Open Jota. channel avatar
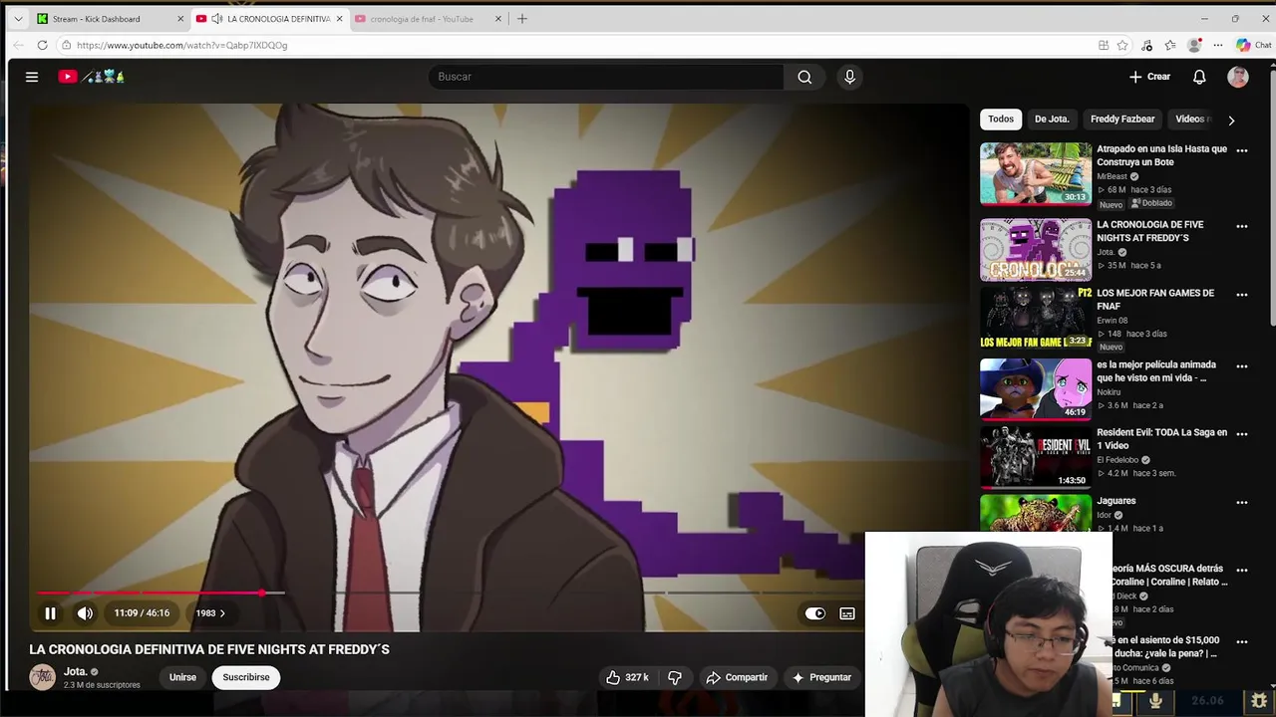 [42, 678]
